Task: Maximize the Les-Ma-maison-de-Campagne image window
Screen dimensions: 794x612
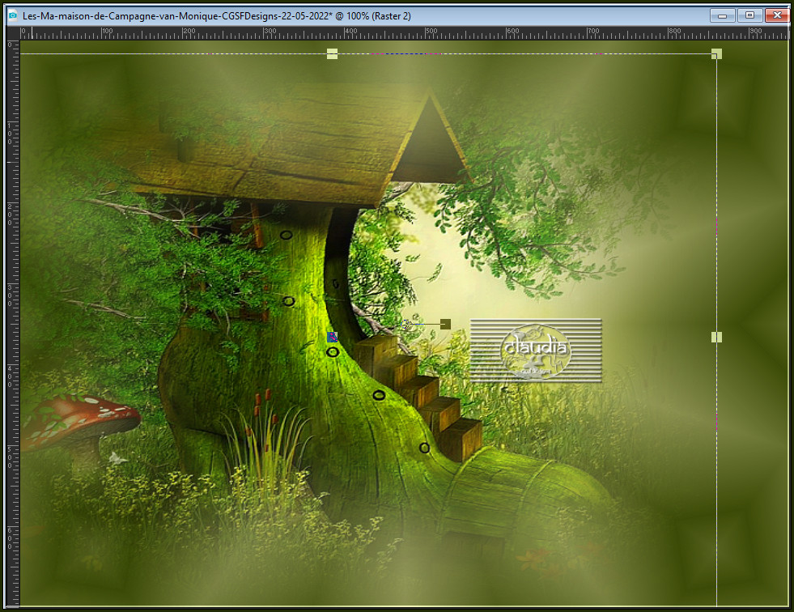Action: [x=749, y=15]
